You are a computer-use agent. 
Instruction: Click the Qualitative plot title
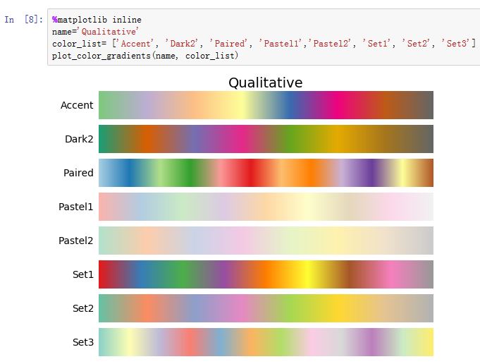coord(265,83)
